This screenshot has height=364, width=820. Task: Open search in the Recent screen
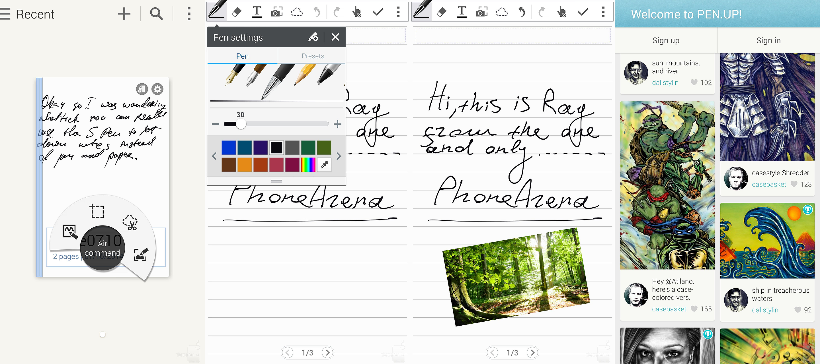click(x=156, y=14)
